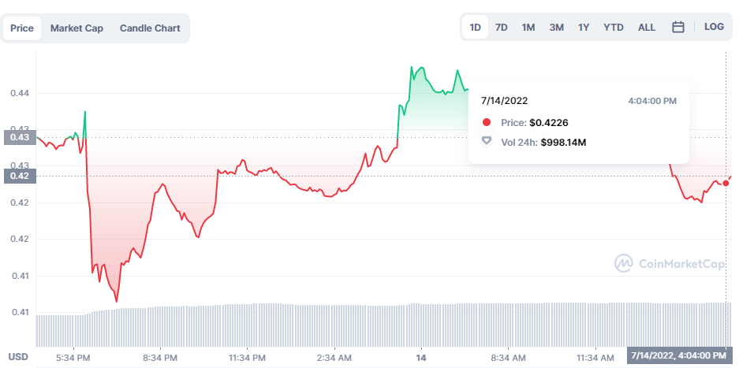This screenshot has height=368, width=739.
Task: Select the 1Y time range
Action: [584, 28]
